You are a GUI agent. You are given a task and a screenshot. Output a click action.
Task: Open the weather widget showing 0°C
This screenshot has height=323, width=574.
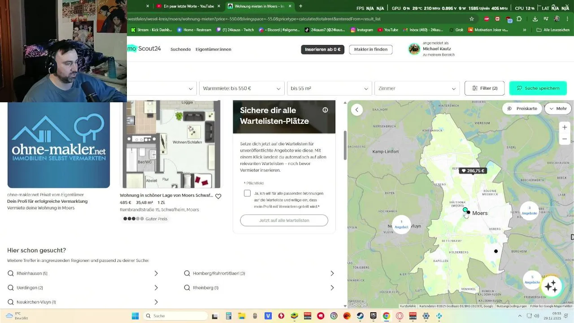17,316
